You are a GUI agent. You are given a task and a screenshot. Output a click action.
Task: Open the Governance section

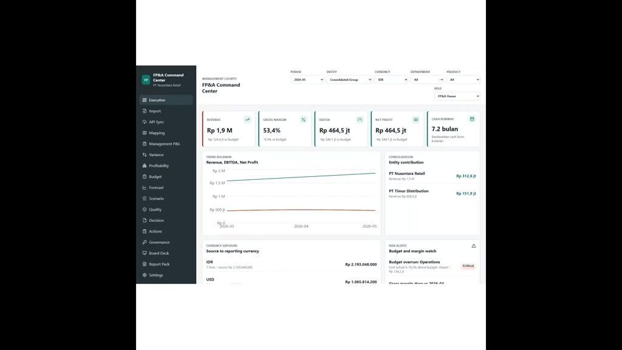pyautogui.click(x=166, y=242)
